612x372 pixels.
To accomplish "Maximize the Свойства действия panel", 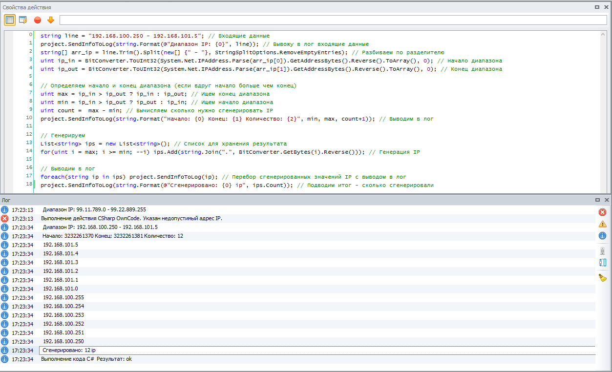I will pos(597,7).
